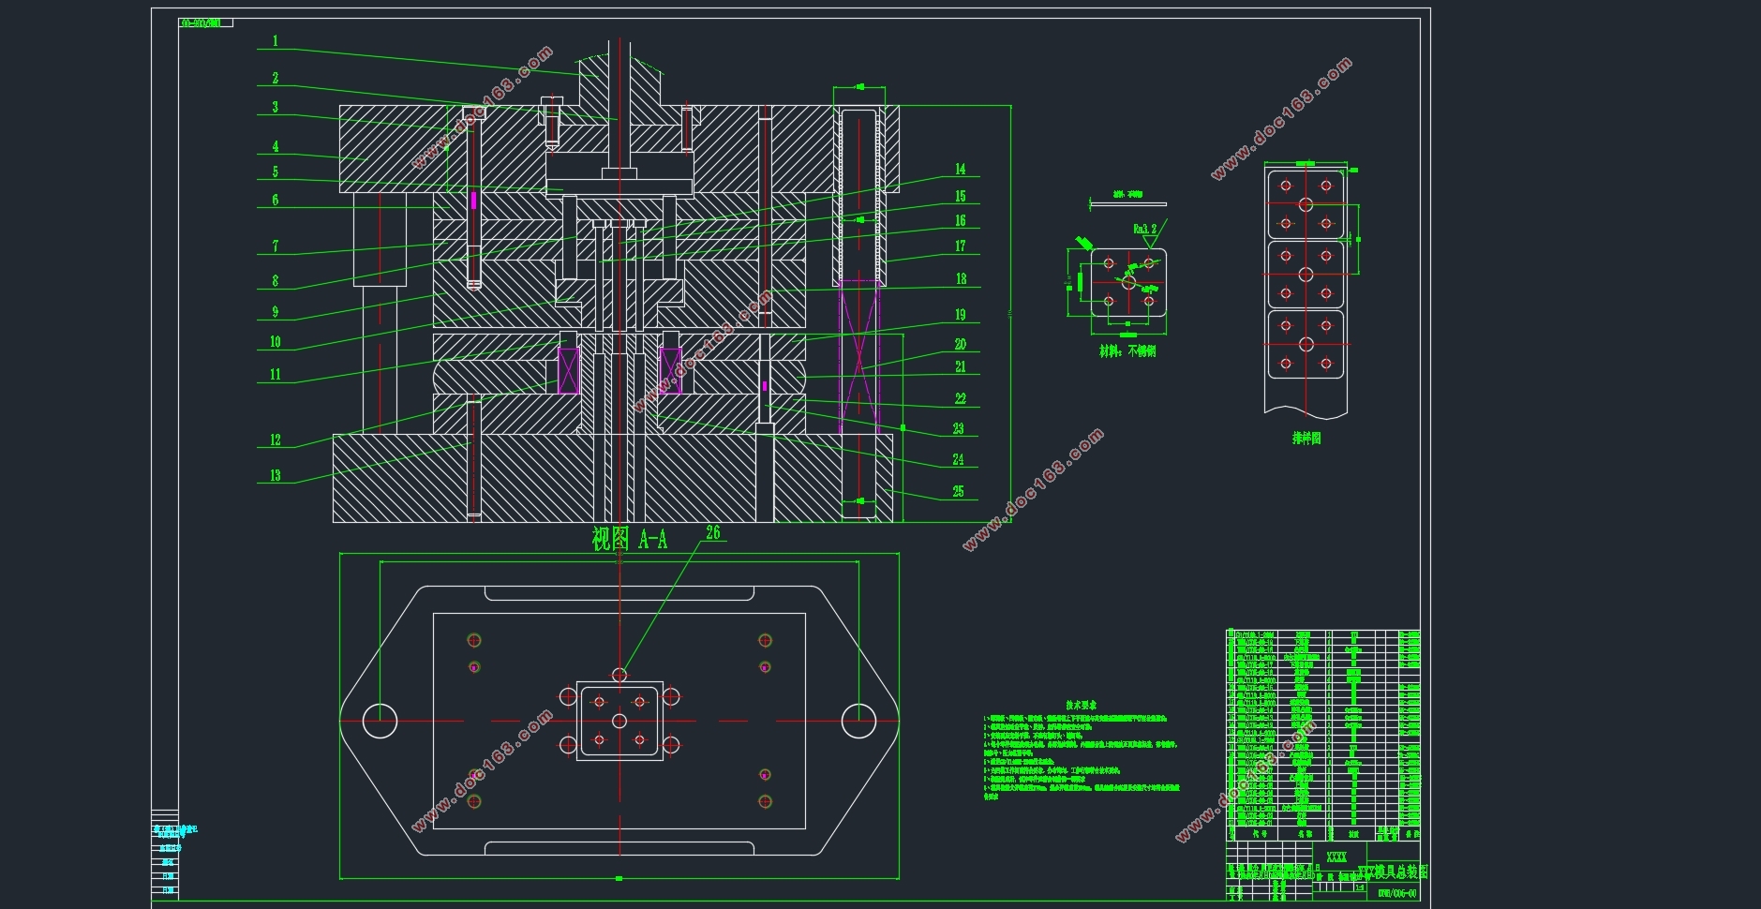1761x909 pixels.
Task: Click part callout number "14"
Action: (961, 170)
